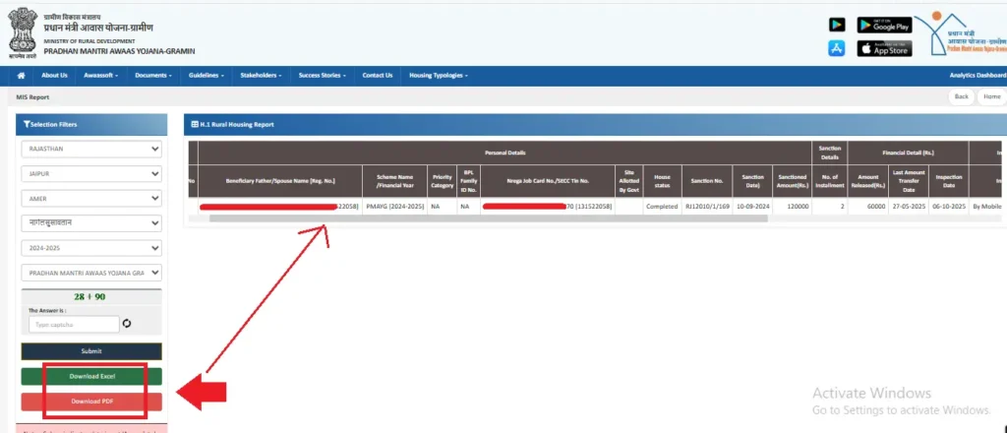Click the Completed house status cell

click(x=662, y=207)
